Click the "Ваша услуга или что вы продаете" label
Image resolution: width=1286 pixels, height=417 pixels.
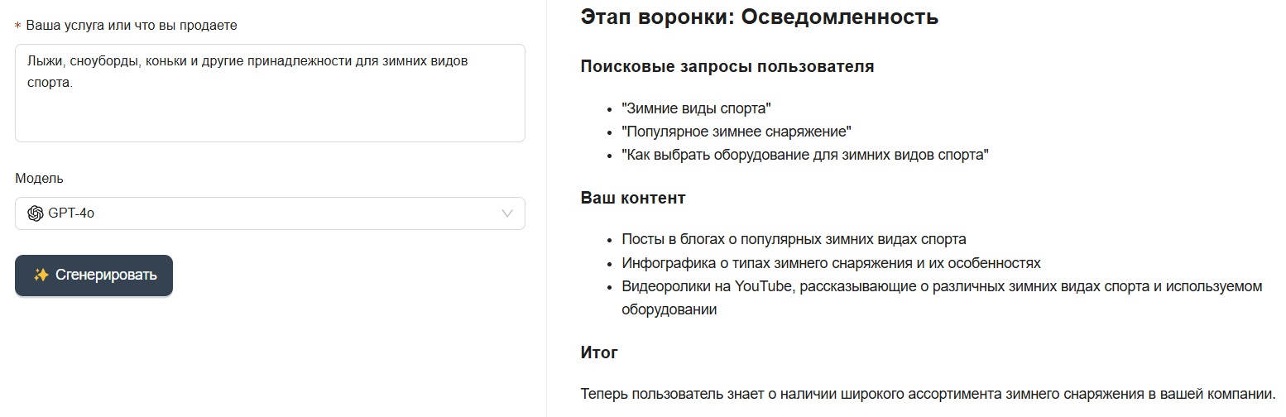point(132,26)
